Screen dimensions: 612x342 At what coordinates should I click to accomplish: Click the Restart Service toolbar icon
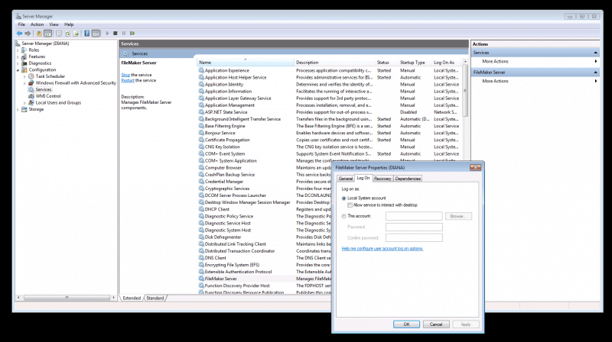(132, 34)
